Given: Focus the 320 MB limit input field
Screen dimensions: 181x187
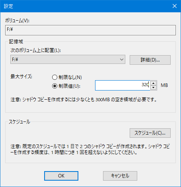Looking at the screenshot, I should (x=123, y=85).
